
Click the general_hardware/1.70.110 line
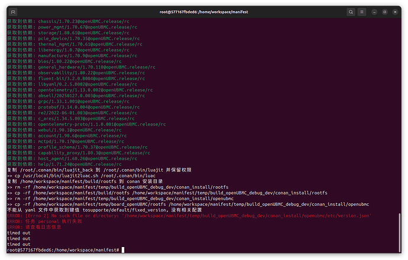[x=81, y=67]
